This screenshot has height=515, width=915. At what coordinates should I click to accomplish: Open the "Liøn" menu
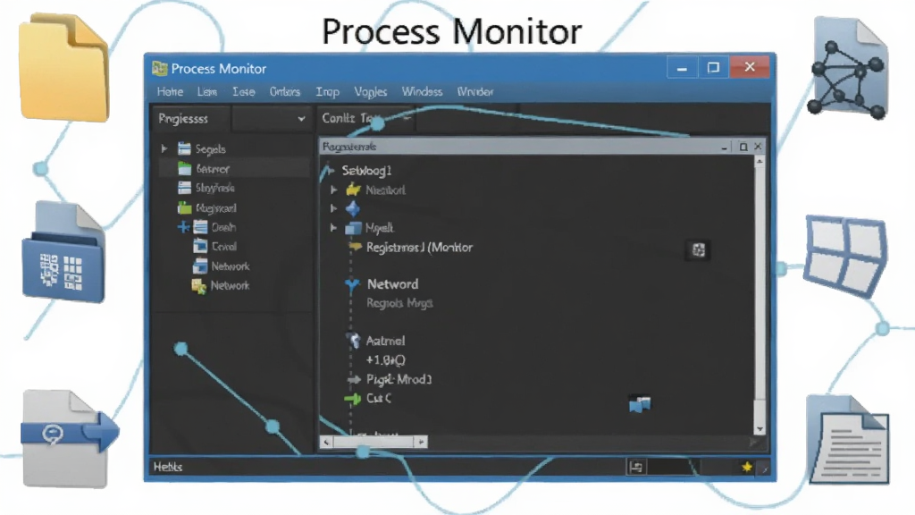(207, 92)
